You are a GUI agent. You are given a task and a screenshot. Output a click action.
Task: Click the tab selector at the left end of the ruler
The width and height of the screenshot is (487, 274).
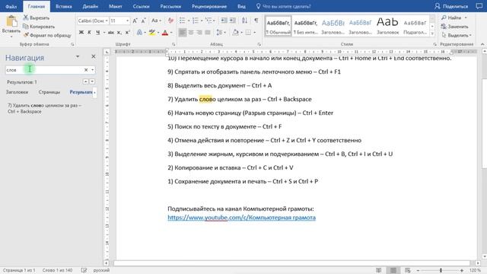tap(107, 52)
